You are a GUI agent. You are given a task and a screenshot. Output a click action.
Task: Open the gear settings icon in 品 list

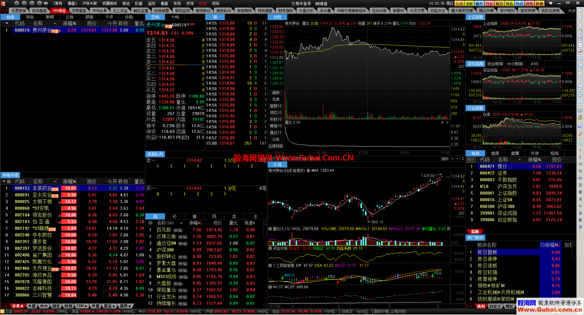point(150,223)
